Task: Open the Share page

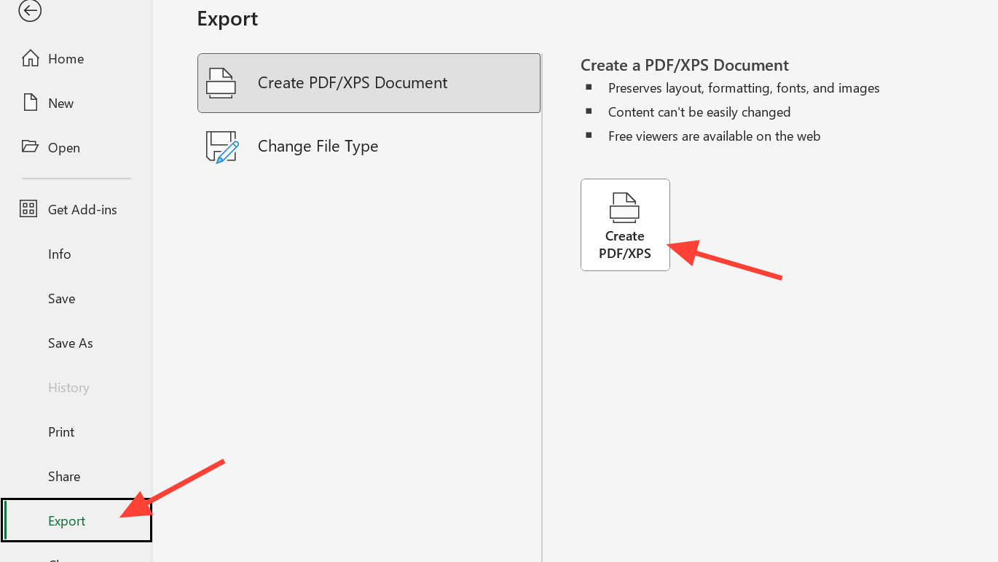Action: click(x=64, y=476)
